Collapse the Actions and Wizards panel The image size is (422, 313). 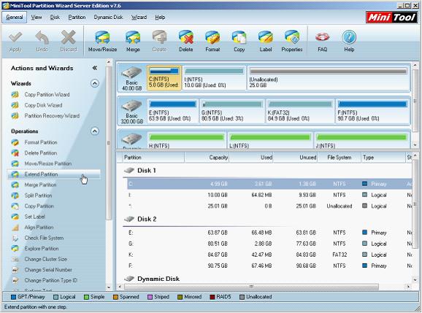94,68
